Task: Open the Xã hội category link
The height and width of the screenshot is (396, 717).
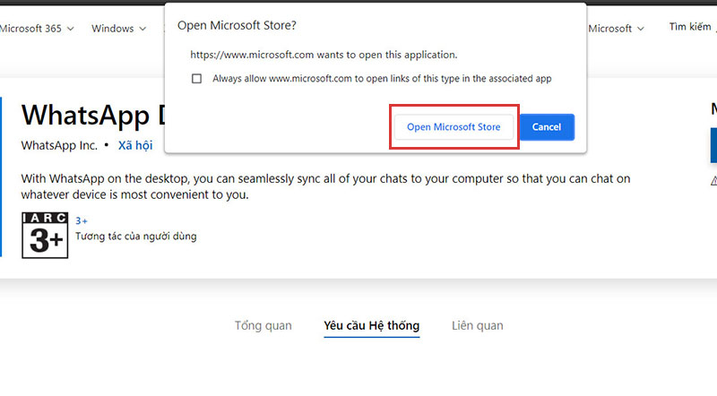Action: pos(135,145)
